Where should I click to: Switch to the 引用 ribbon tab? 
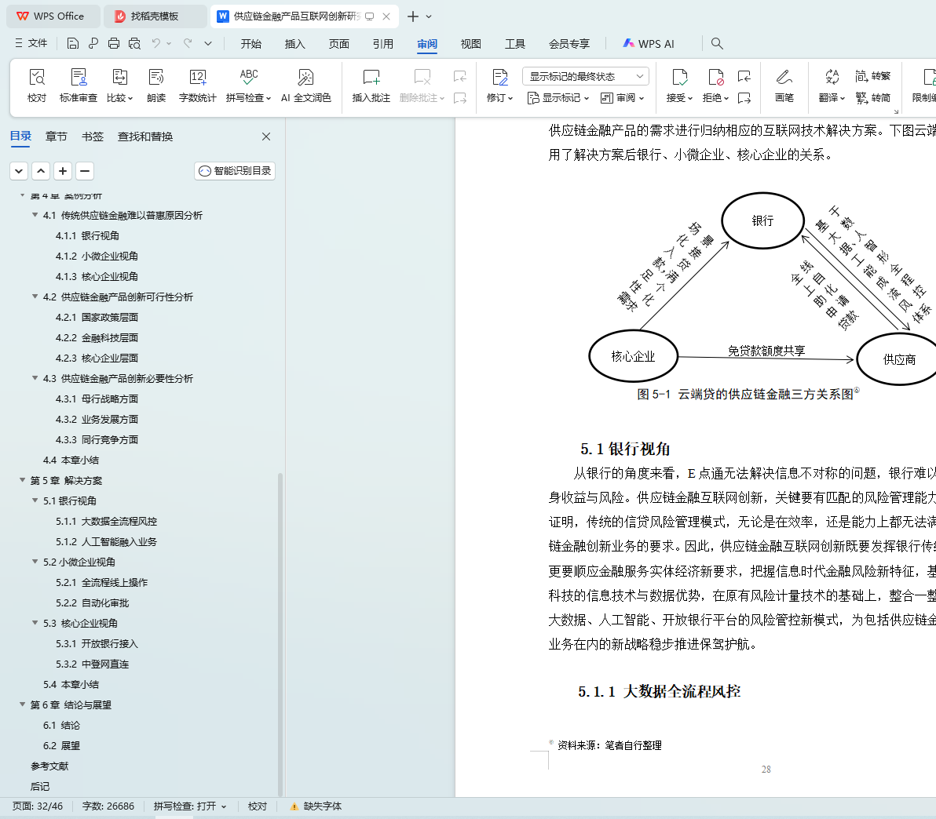[x=383, y=44]
